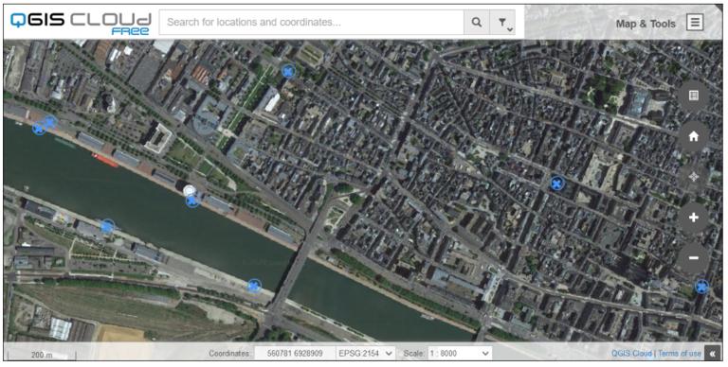Open the Terms of use link
Viewport: 728px width, 367px height.
tap(680, 354)
